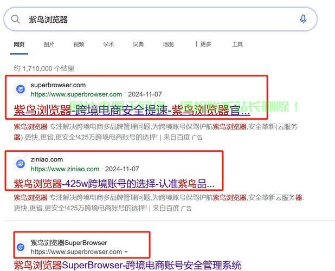Click the ziniao.com site name text
Viewport: 335px width, 271px height.
tap(47, 159)
